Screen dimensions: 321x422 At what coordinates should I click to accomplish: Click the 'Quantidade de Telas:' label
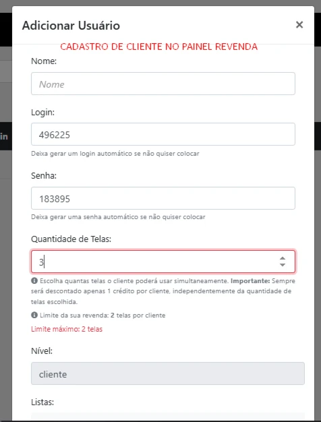click(x=71, y=239)
